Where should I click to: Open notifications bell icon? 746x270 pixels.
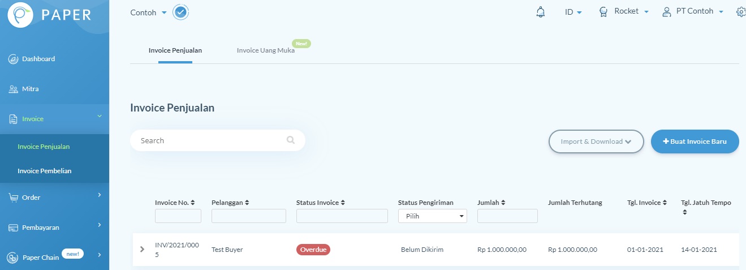[541, 12]
